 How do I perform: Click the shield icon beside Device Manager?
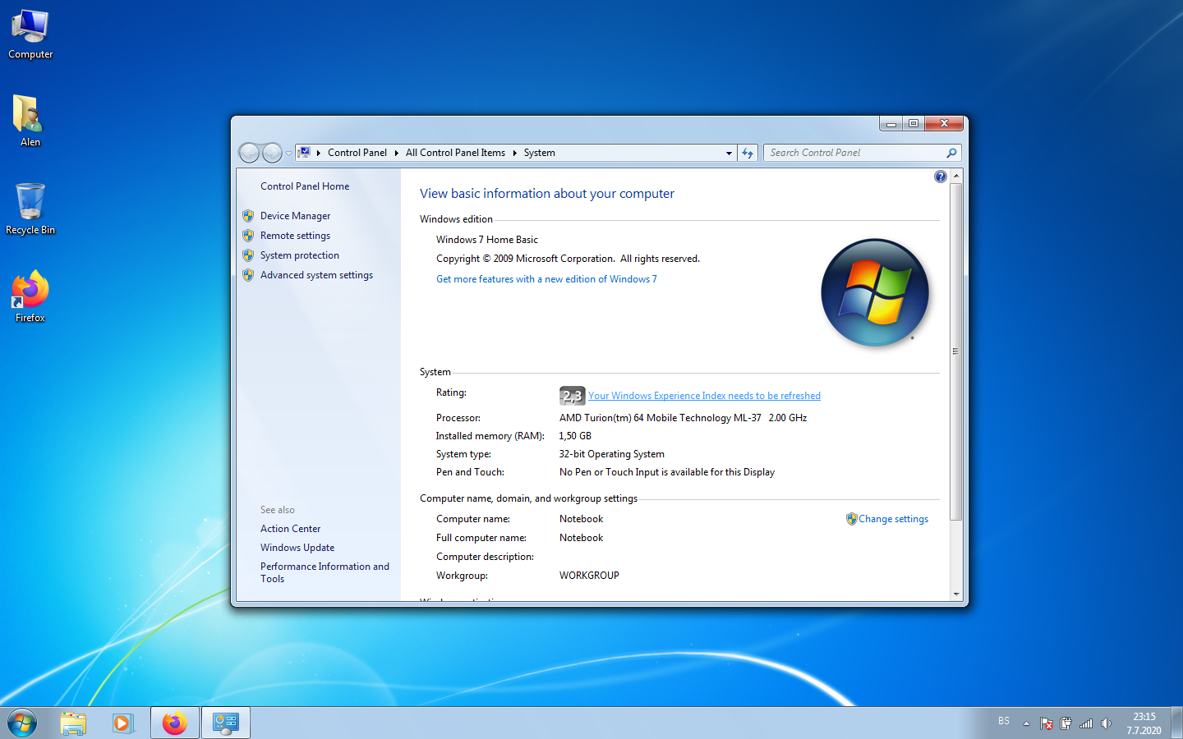pyautogui.click(x=248, y=216)
